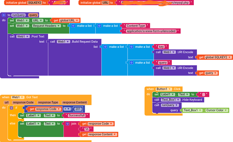This screenshot has width=233, height=142.
Task: Edit the Successfull text string block
Action: [x=76, y=115]
